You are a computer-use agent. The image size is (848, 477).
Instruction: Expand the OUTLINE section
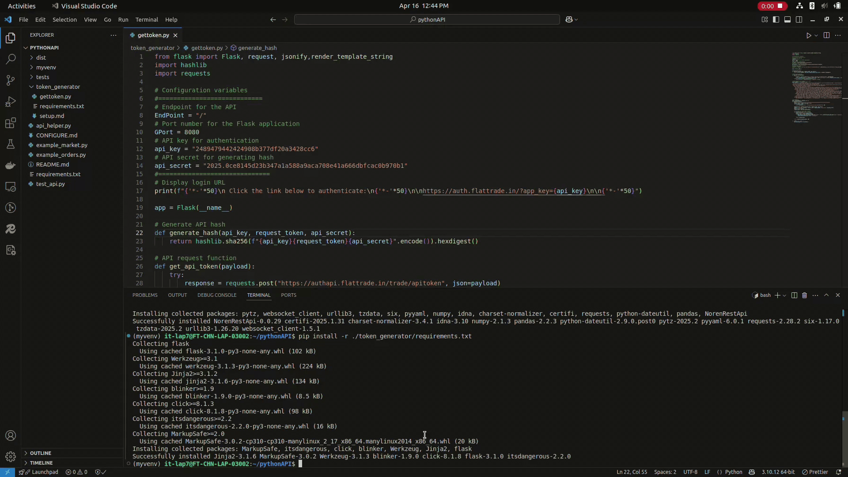41,453
